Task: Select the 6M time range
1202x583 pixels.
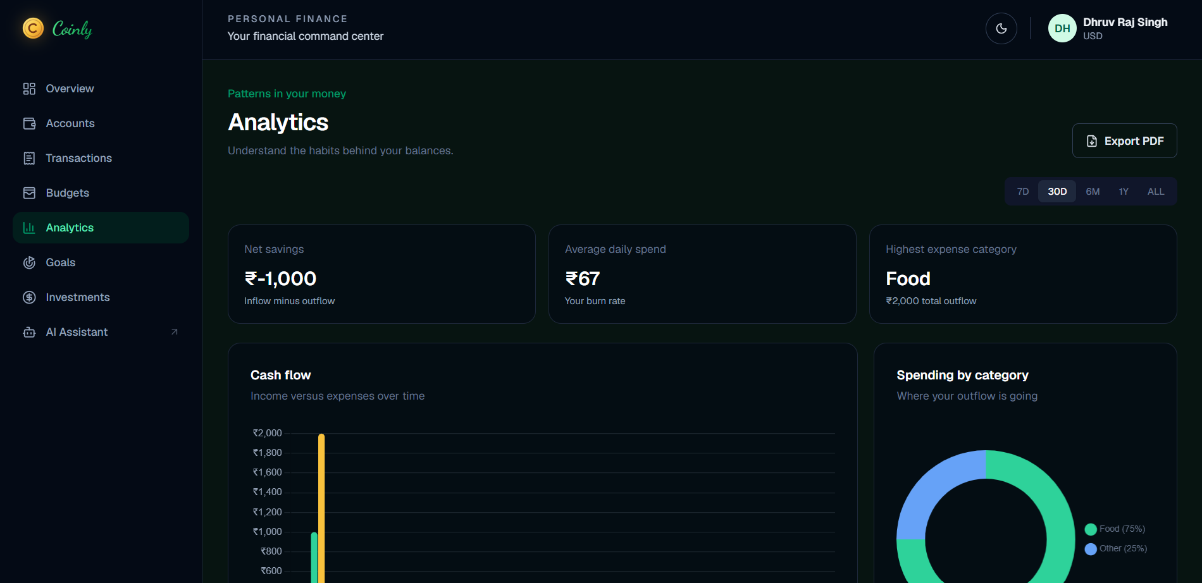Action: pyautogui.click(x=1093, y=192)
